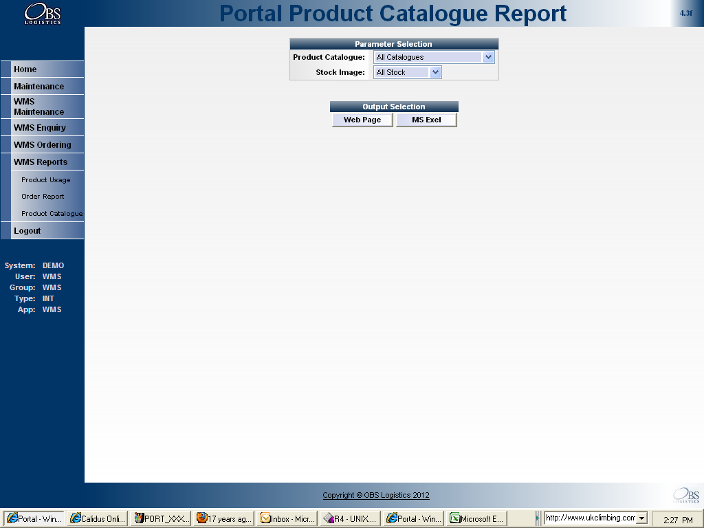Viewport: 704px width, 528px height.
Task: Click the OBS logo in the footer
Action: pos(686,495)
